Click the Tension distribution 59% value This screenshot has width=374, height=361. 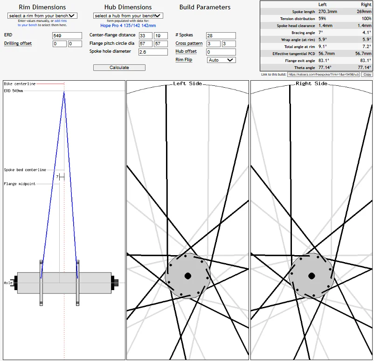[322, 19]
